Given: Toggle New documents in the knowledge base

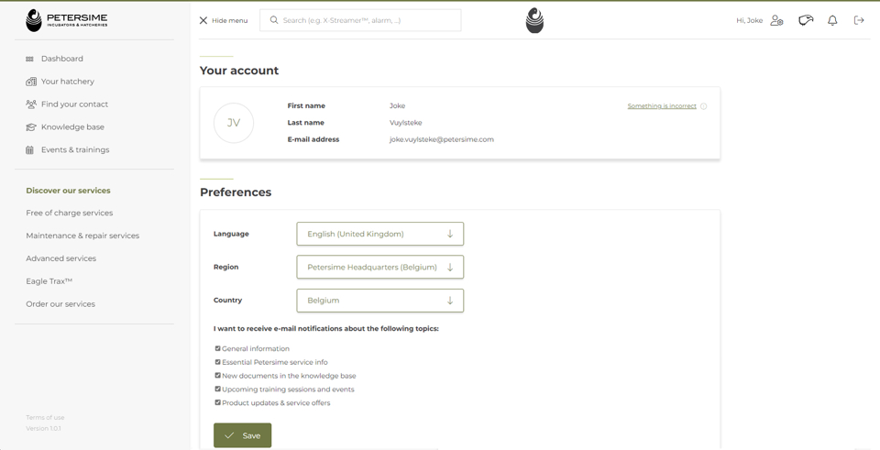Looking at the screenshot, I should pyautogui.click(x=218, y=376).
